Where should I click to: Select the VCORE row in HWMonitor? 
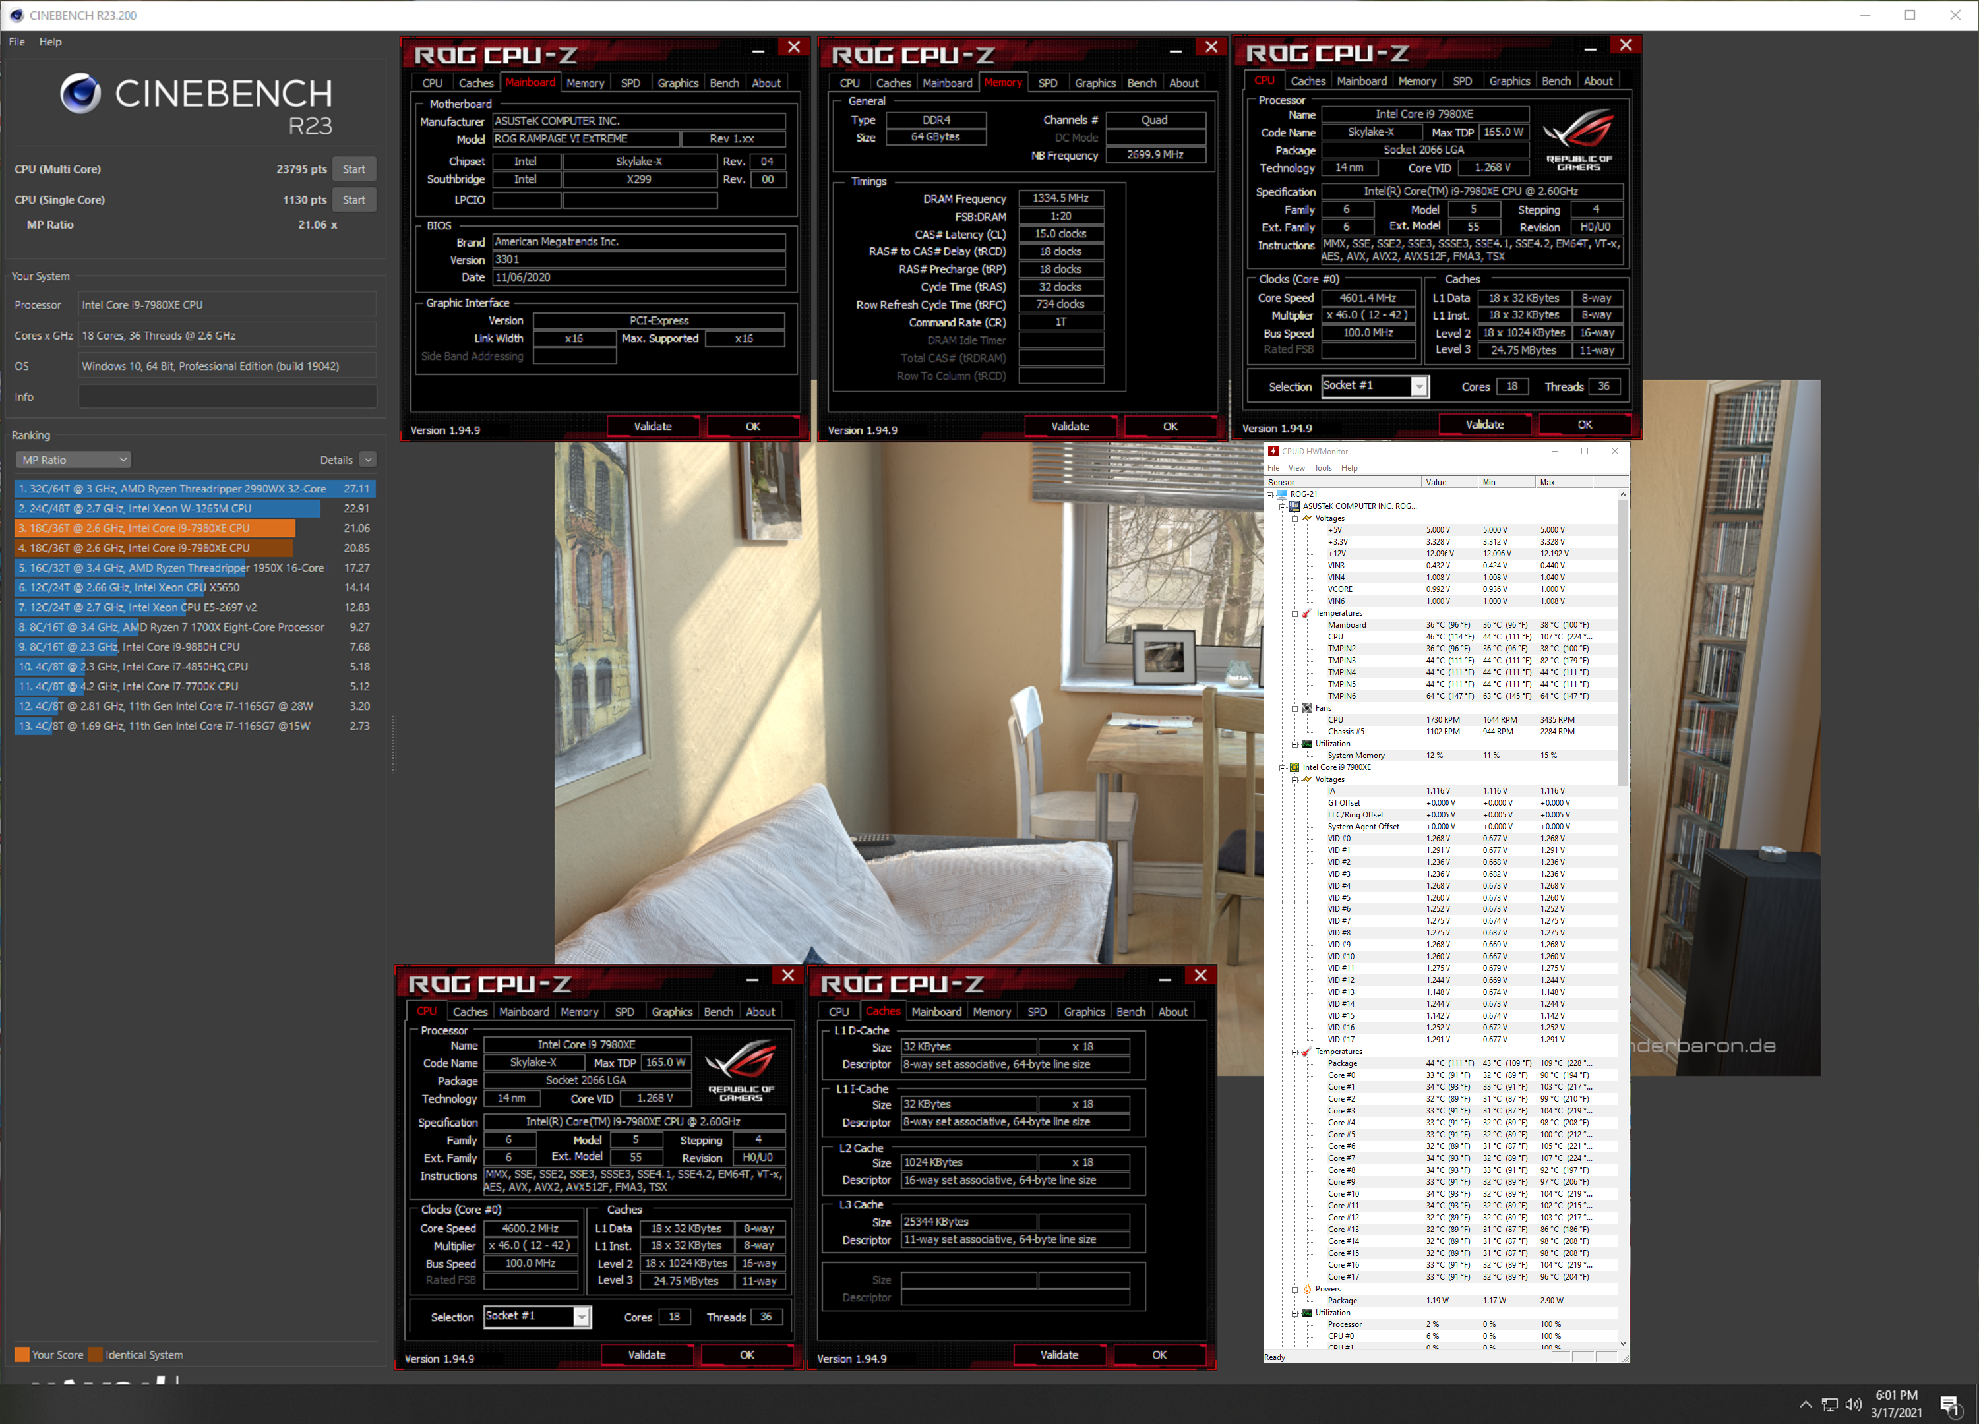coord(1441,589)
